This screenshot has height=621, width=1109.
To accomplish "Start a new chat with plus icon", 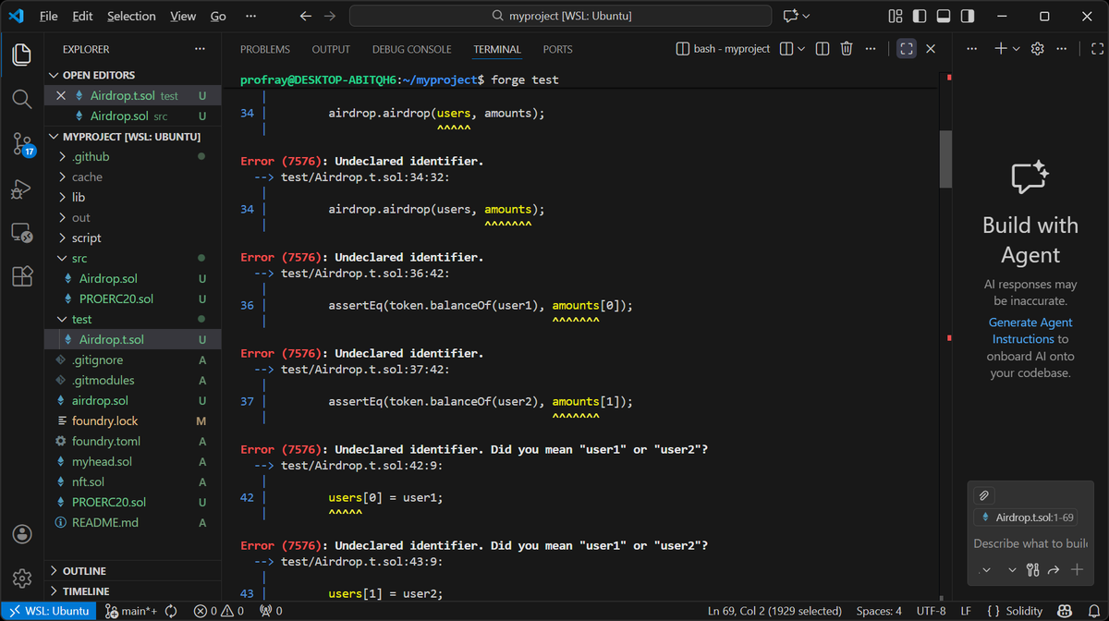I will (1000, 49).
